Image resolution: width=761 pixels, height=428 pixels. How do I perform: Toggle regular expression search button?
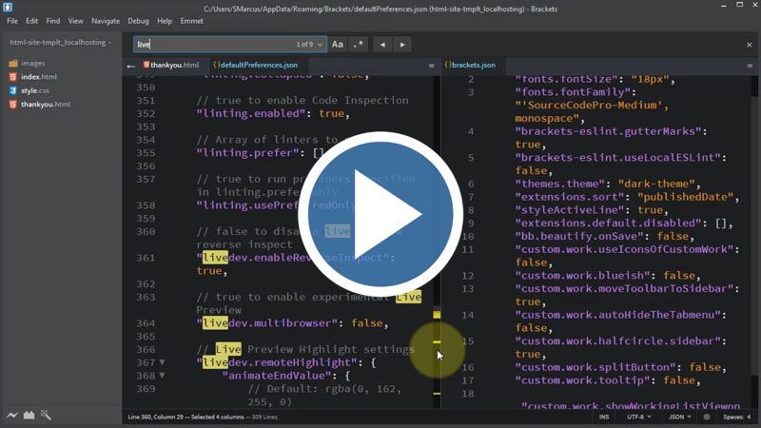tap(358, 45)
